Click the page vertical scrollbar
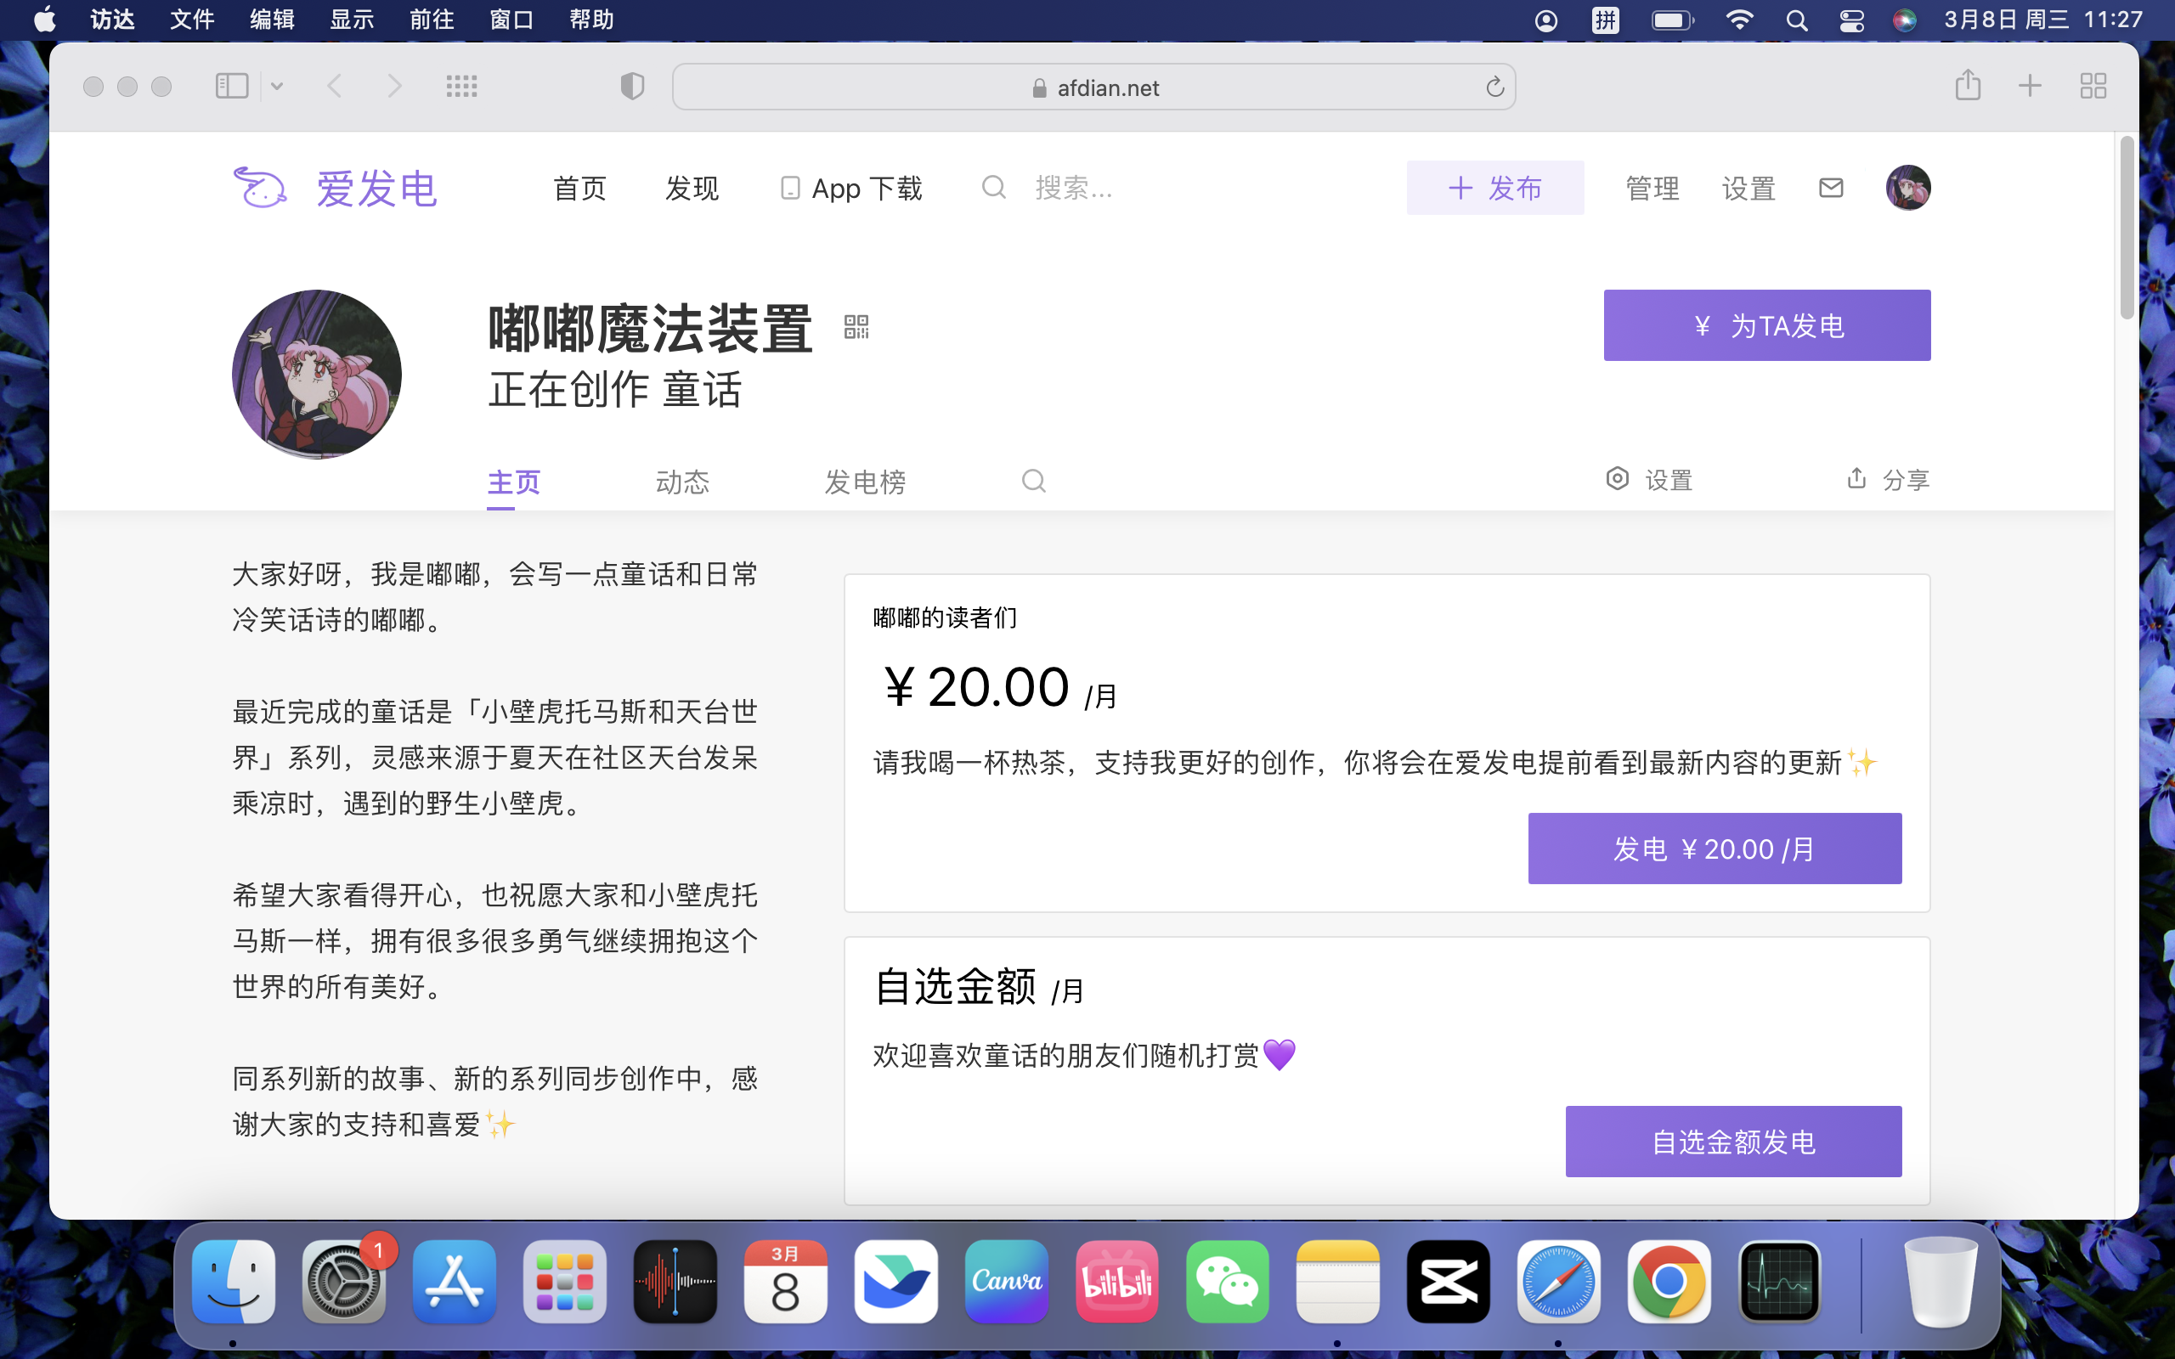The image size is (2175, 1359). click(x=2126, y=229)
